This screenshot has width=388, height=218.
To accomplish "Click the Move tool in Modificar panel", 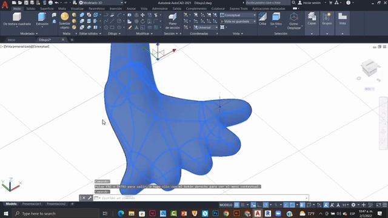I will coord(143,15).
